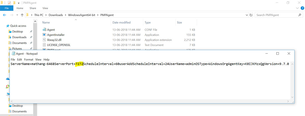
Task: Sort files by the Size column
Action: [x=179, y=23]
